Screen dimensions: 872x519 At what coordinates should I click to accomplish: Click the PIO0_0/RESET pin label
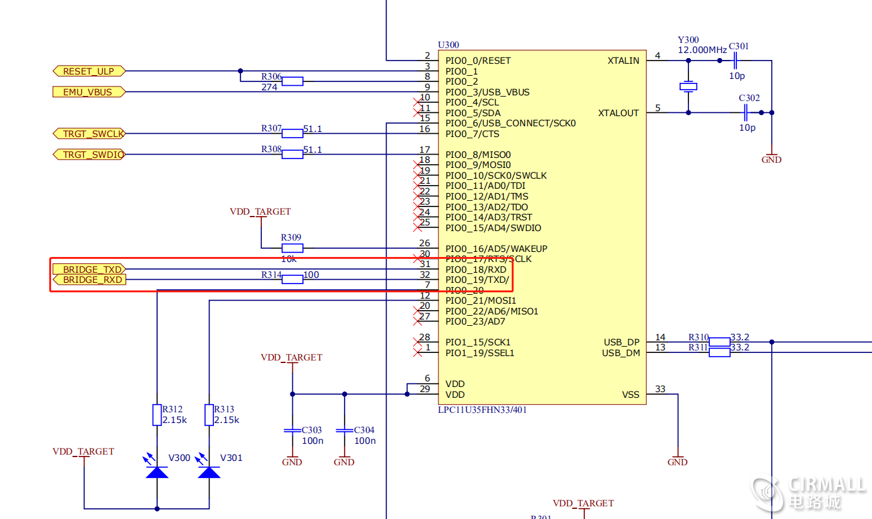(x=478, y=61)
